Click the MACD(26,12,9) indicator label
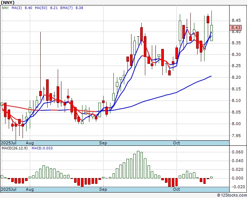 coord(15,148)
